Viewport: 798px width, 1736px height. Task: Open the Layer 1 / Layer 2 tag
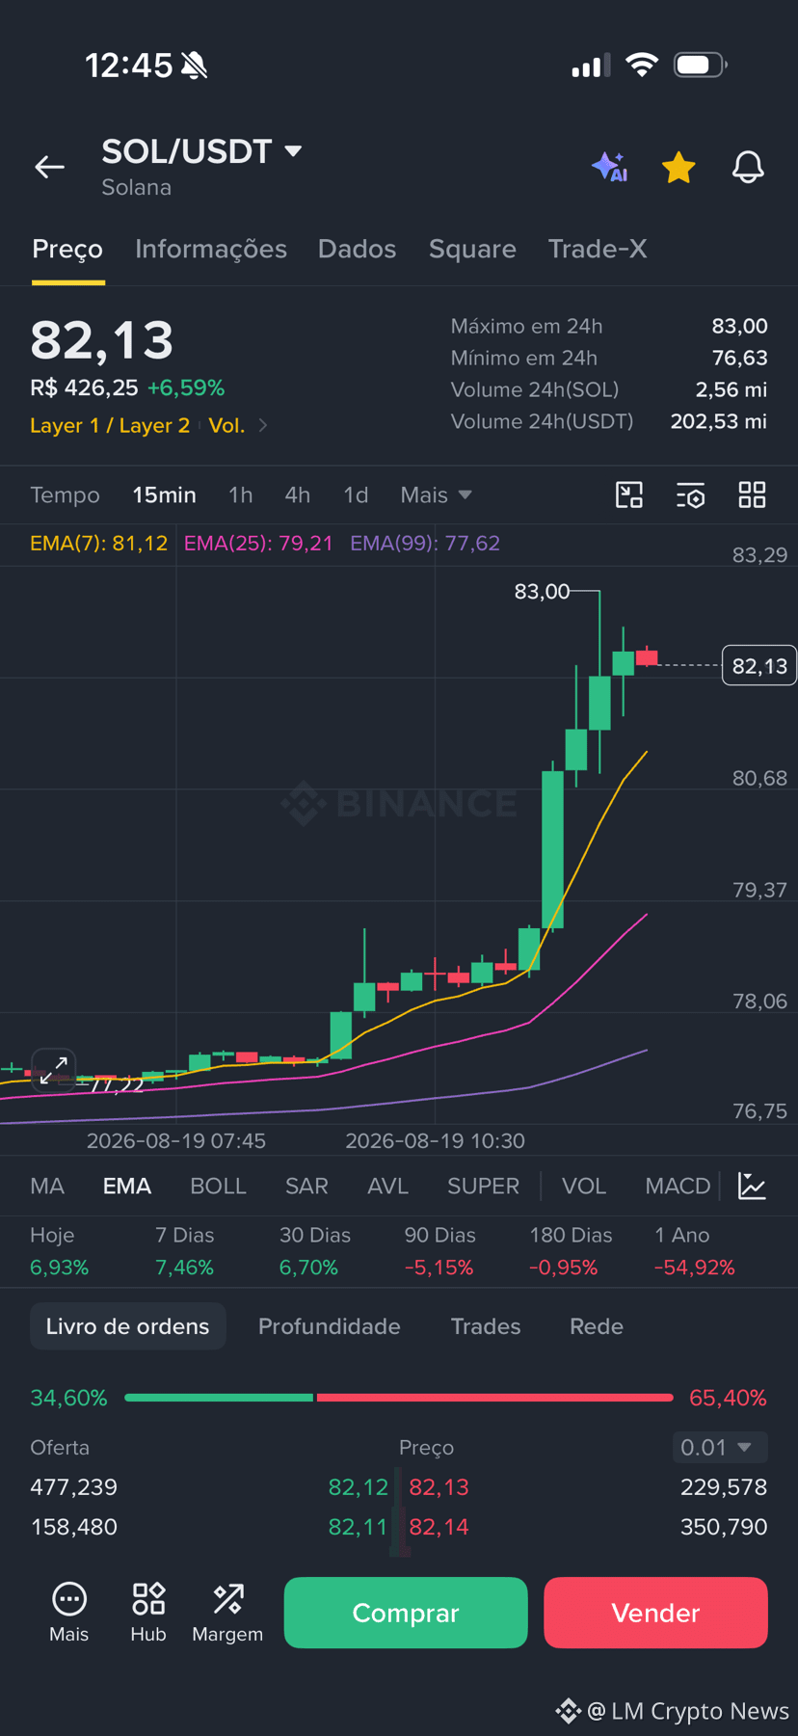pyautogui.click(x=110, y=425)
